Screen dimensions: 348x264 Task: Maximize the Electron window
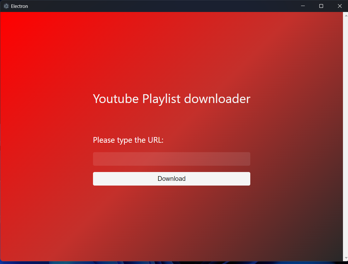point(321,6)
